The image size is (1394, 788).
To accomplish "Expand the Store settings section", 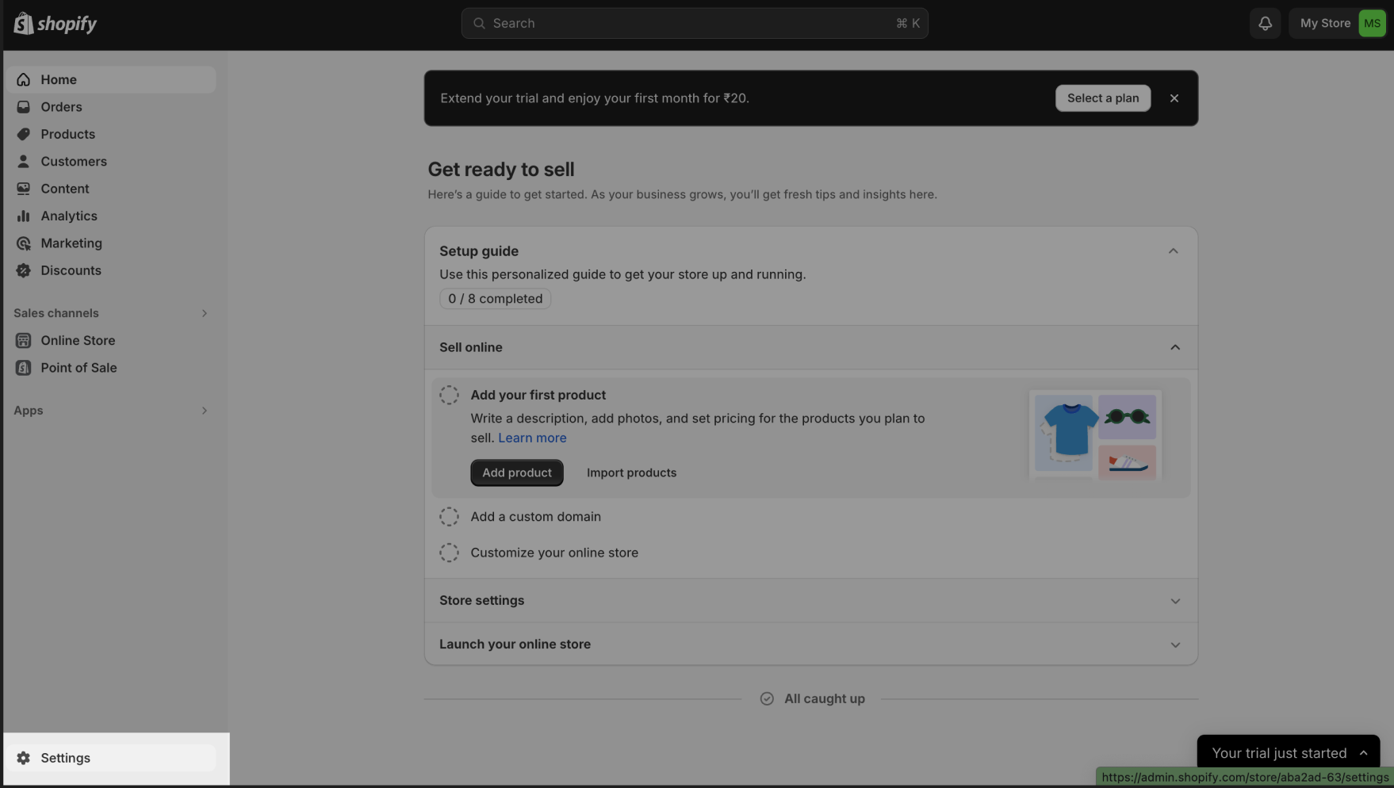I will click(x=1174, y=600).
